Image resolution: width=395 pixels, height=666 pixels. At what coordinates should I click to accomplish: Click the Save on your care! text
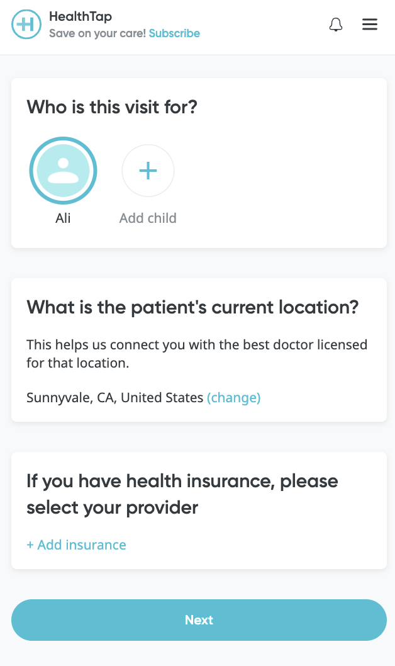[97, 33]
